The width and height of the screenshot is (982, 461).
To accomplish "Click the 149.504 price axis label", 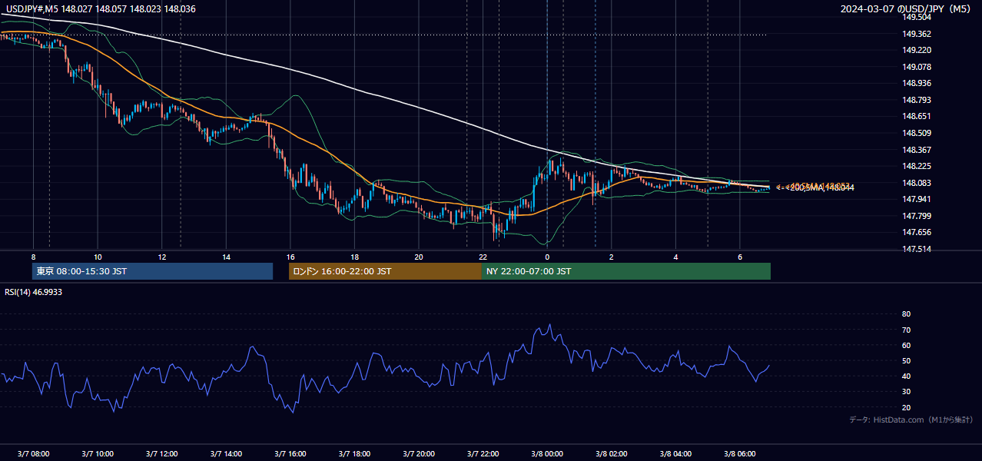I will 916,17.
